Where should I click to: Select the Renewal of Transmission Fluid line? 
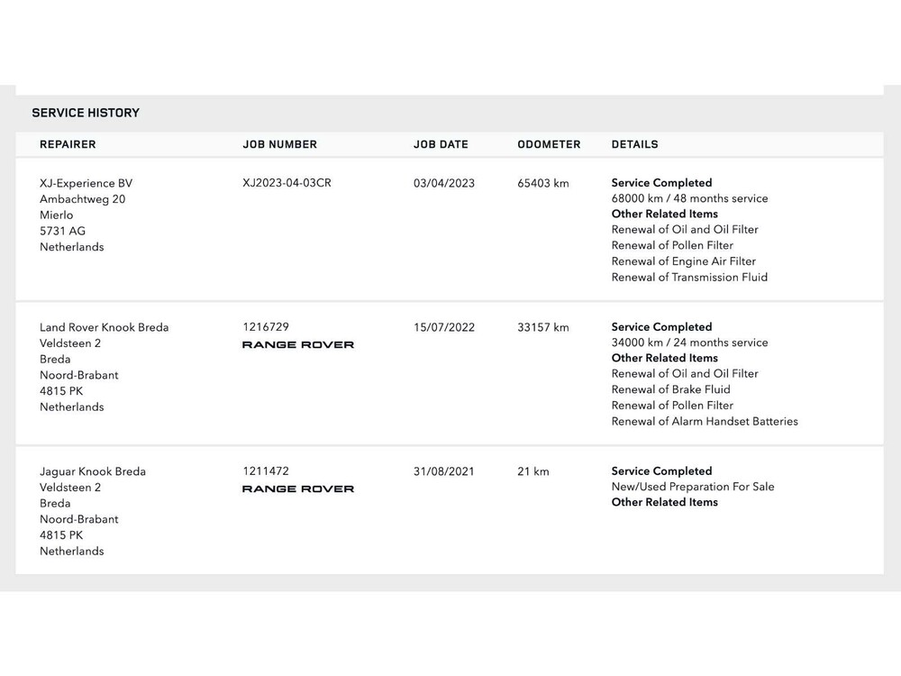point(689,278)
